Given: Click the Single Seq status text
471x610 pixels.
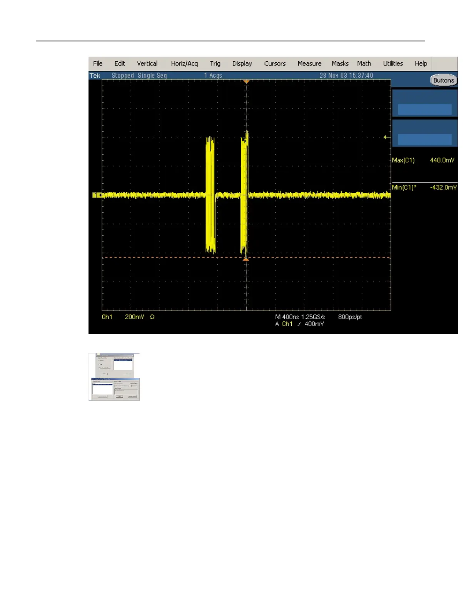Looking at the screenshot, I should click(x=152, y=75).
